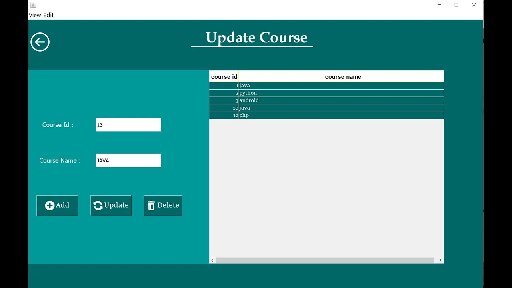
Task: Click the Delete button
Action: click(x=163, y=206)
